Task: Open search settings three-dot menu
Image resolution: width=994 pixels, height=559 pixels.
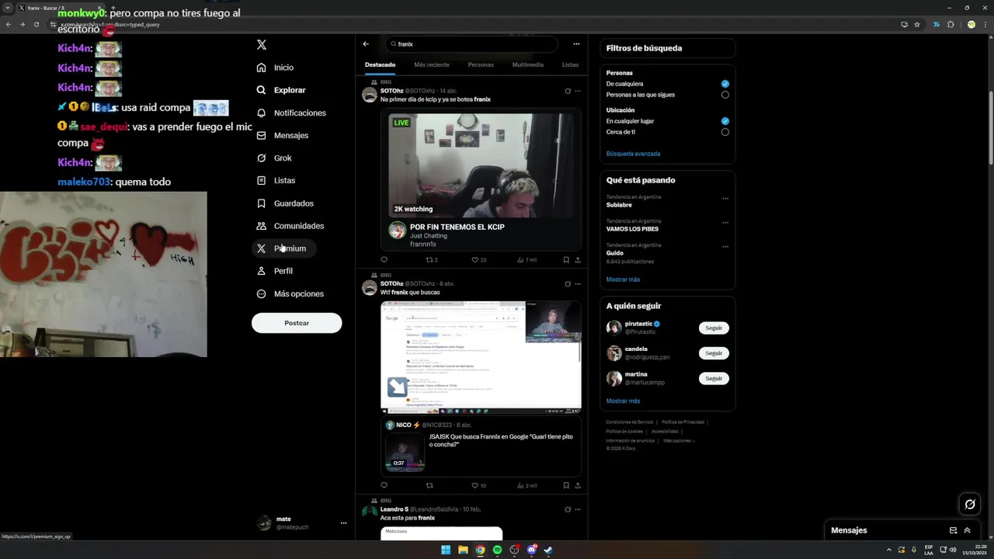Action: (576, 44)
